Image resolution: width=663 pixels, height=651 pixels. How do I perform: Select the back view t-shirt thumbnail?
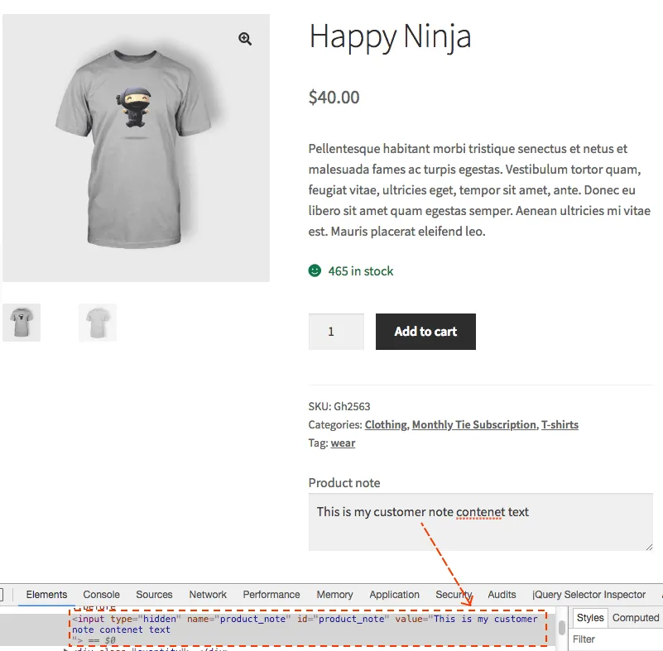click(x=98, y=323)
